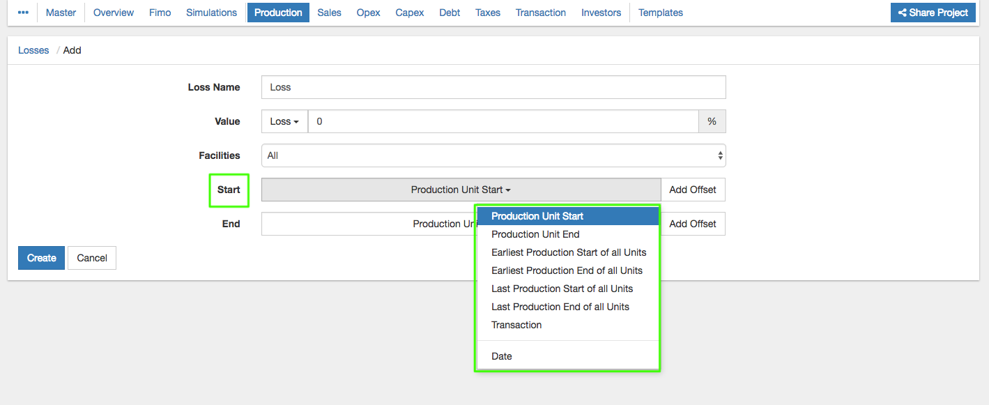
Task: Select Transaction from the dropdown list
Action: pos(516,325)
